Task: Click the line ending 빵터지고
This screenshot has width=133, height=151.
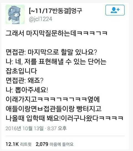Action: 53,109
